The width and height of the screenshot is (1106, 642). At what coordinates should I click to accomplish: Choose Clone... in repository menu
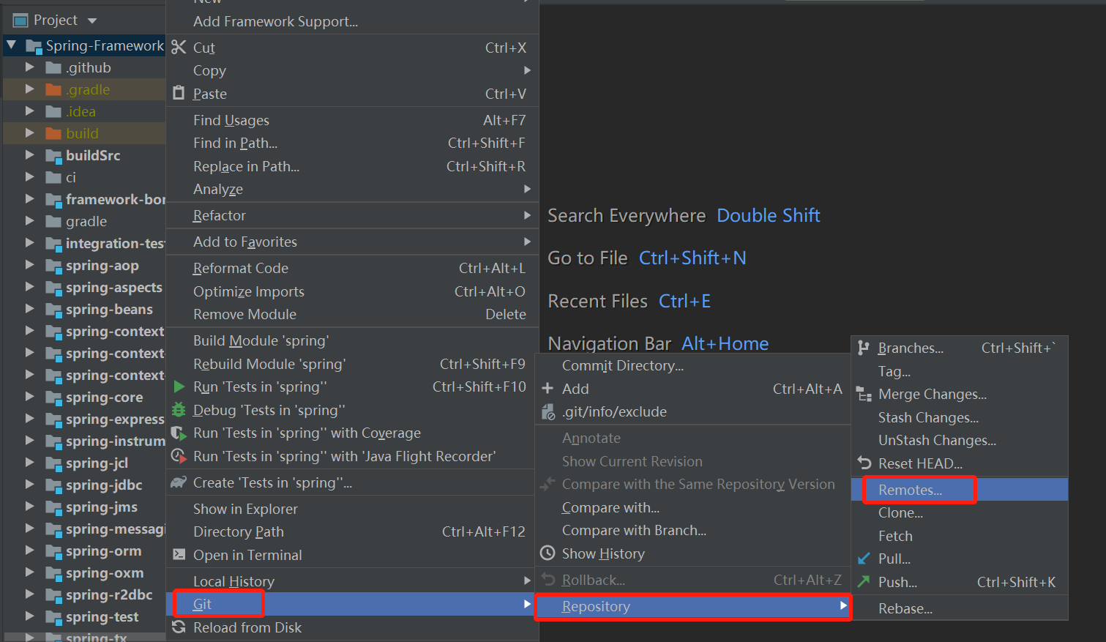click(x=960, y=512)
